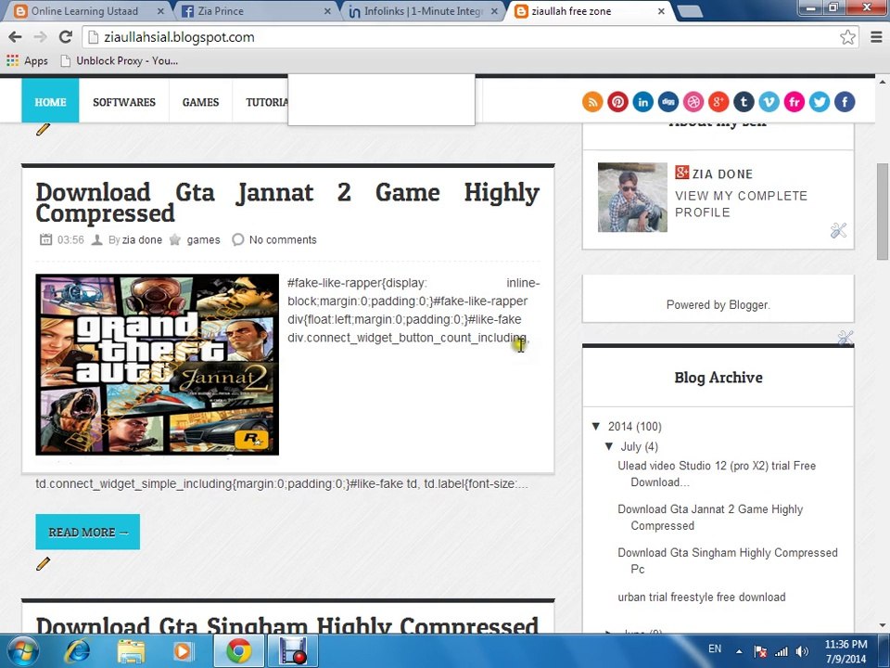Collapse the July (4) archive
Viewport: 890px width, 668px height.
click(x=609, y=446)
